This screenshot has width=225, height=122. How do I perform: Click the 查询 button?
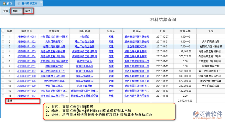[5, 11]
